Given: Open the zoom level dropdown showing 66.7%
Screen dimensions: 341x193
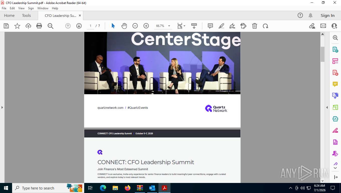Looking at the screenshot, I should tap(163, 26).
